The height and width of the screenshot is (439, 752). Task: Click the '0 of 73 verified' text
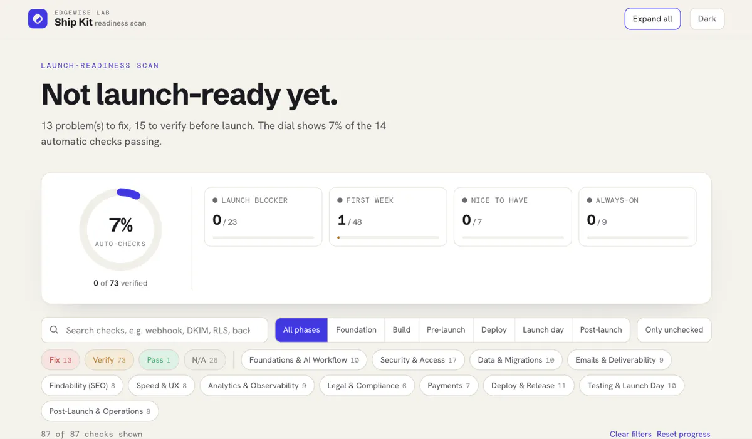point(120,283)
